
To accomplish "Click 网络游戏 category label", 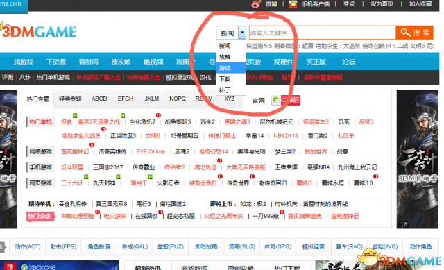I will [x=40, y=151].
